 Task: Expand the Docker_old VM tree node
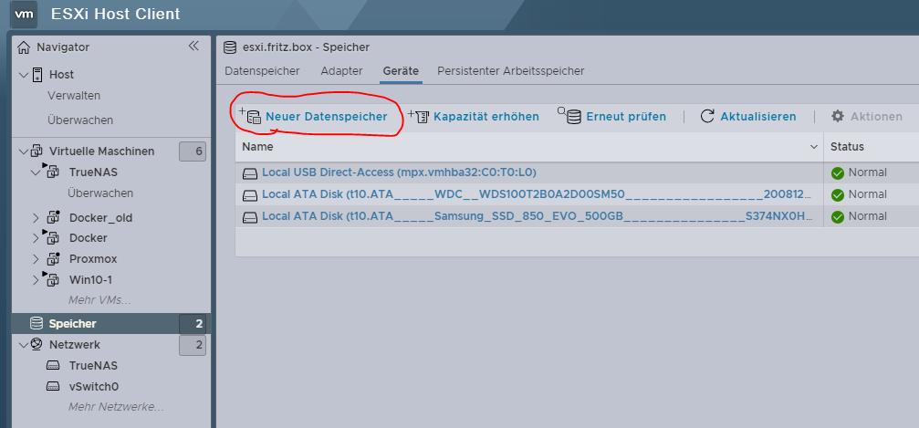coord(37,217)
